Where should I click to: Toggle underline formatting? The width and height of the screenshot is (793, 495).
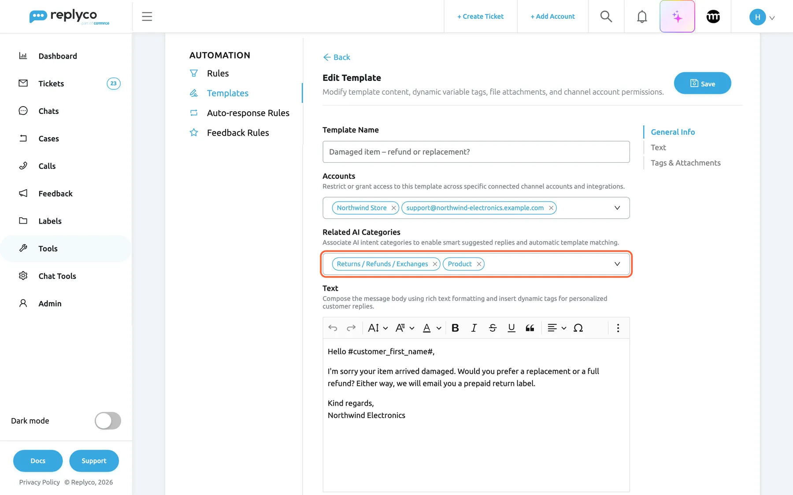511,328
